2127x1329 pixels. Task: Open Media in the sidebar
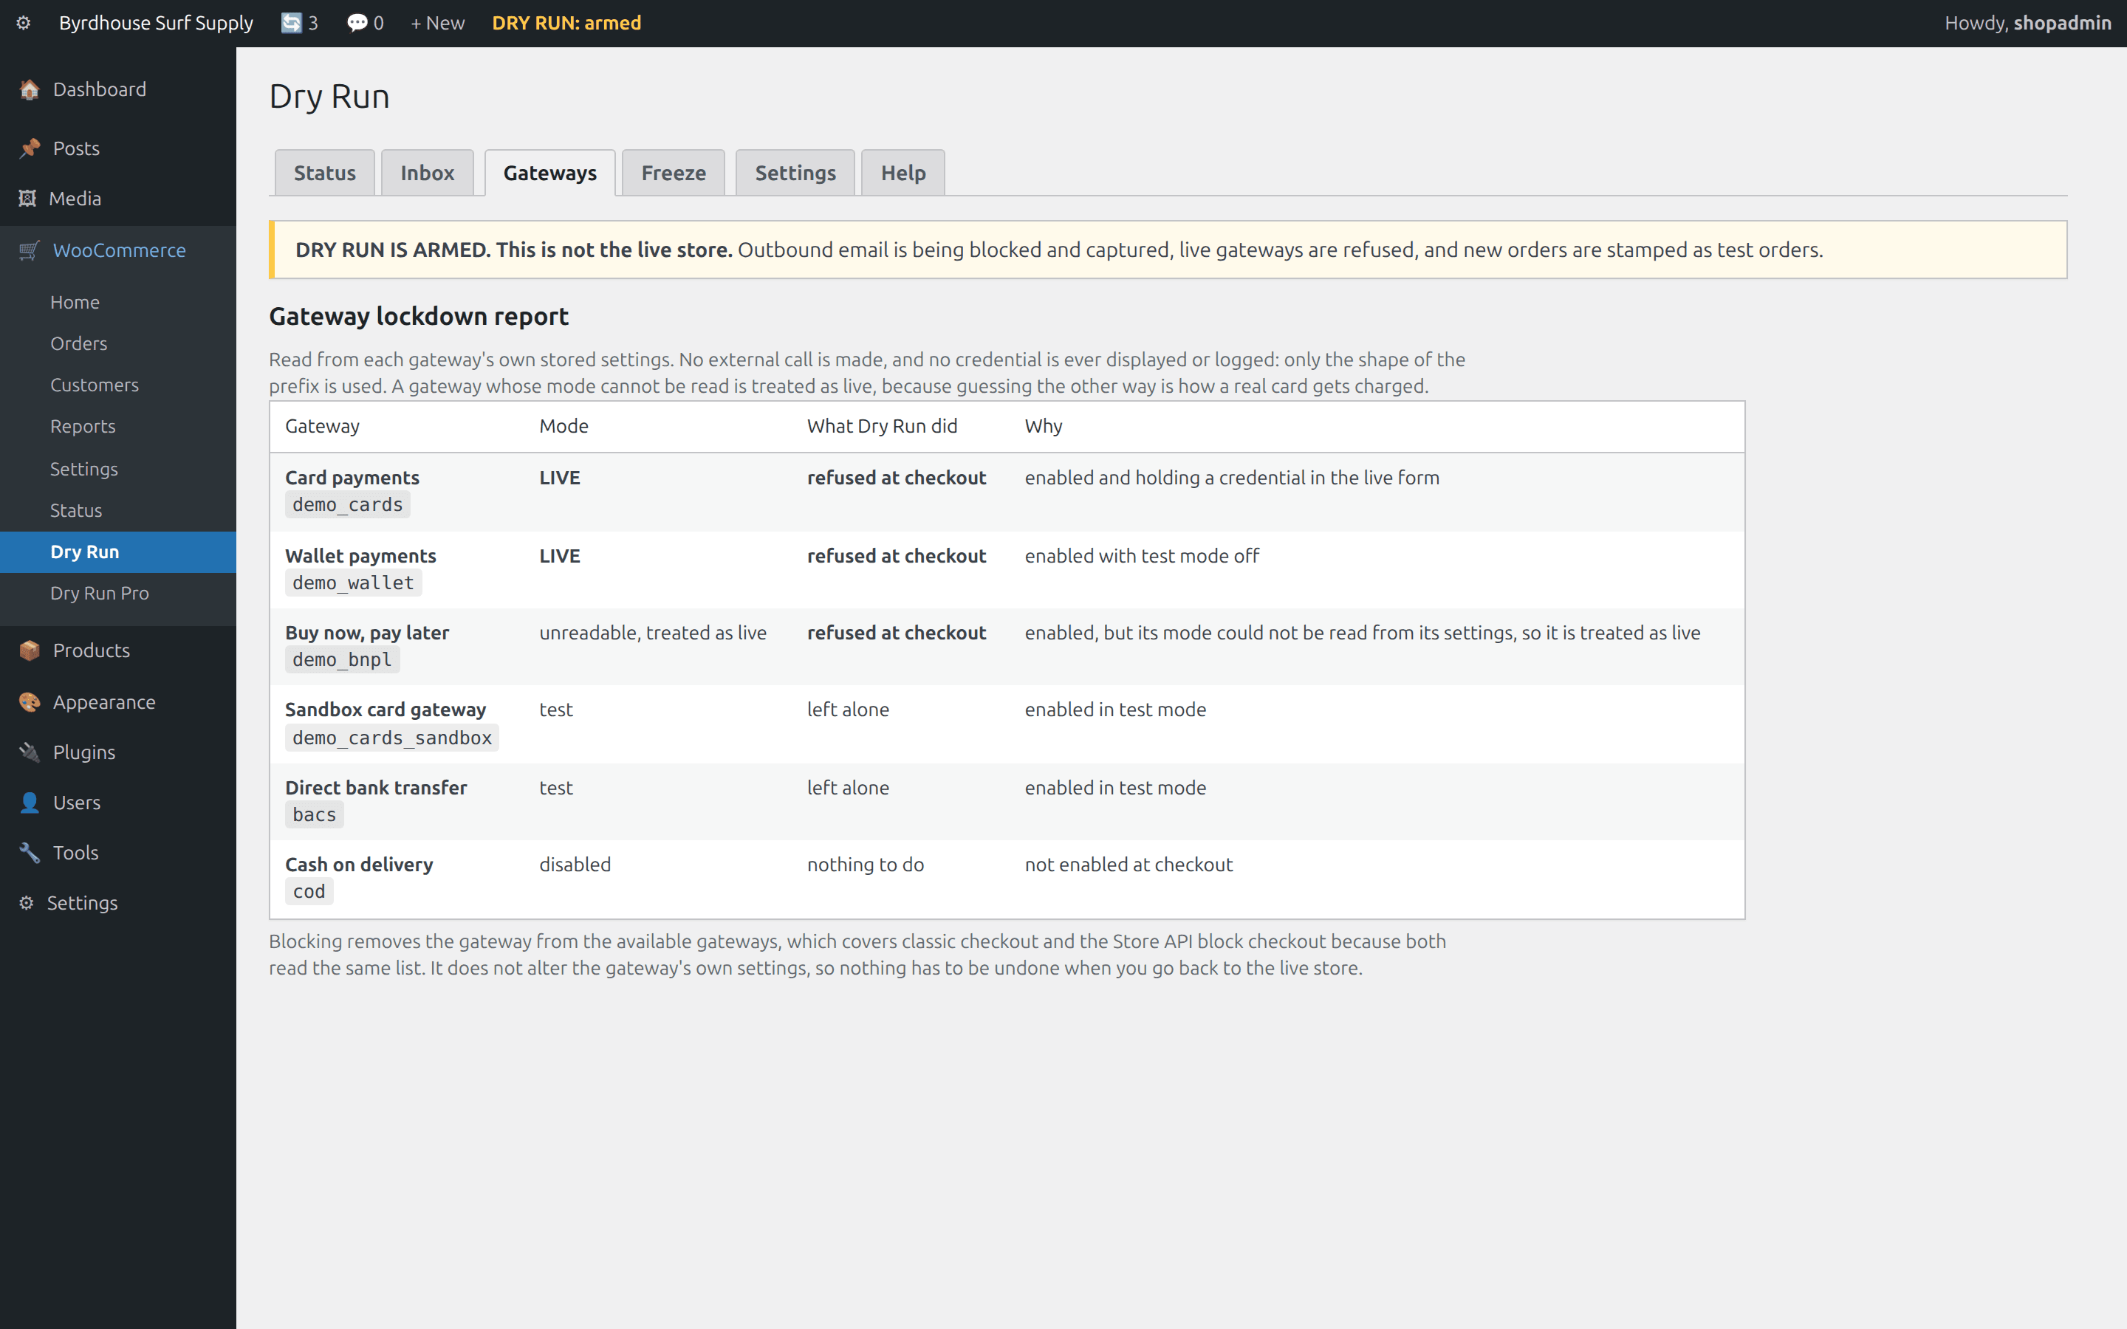coord(117,199)
